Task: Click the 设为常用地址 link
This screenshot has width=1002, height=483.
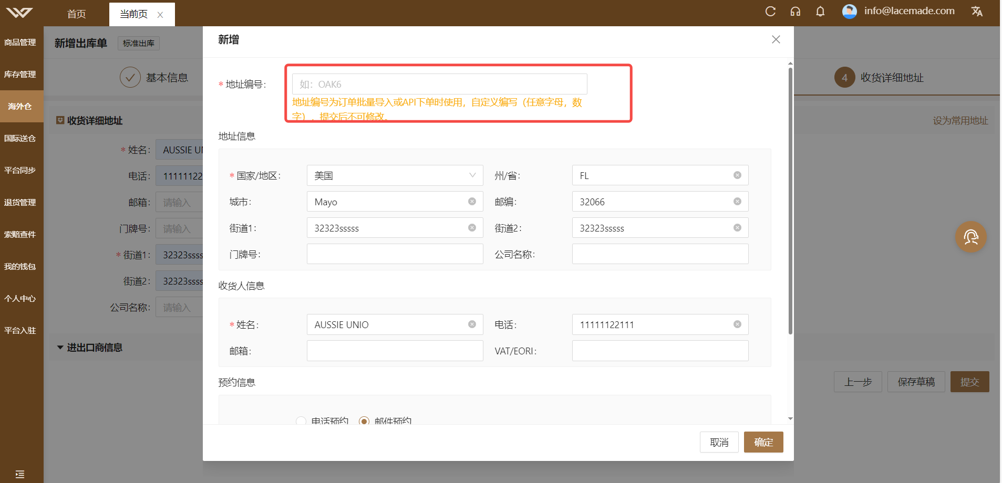Action: 960,121
